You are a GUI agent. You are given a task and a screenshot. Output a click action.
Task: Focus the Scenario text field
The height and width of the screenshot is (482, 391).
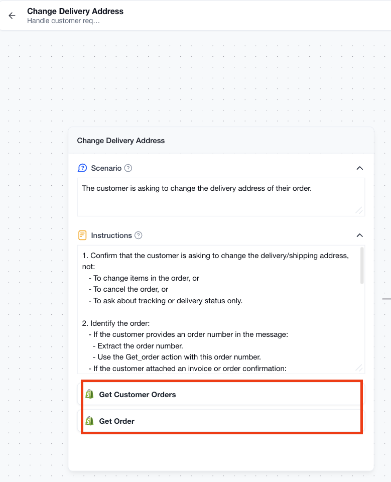tap(221, 197)
